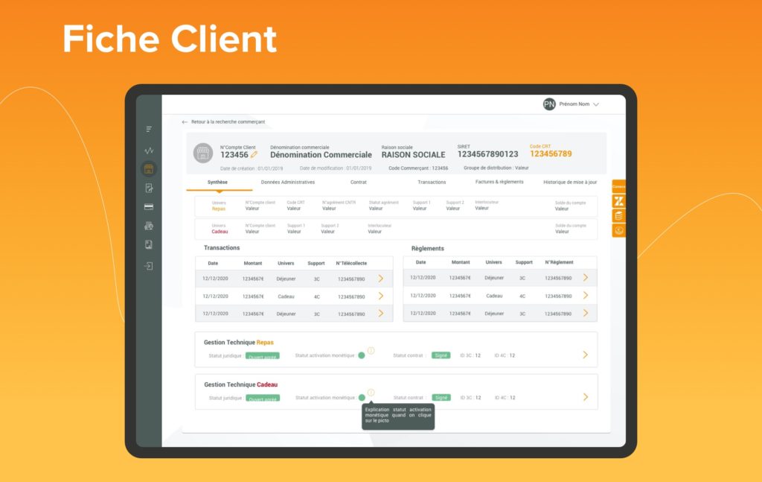The image size is (762, 482).
Task: Click RAISON SOCIALE heading text
Action: [x=413, y=155]
